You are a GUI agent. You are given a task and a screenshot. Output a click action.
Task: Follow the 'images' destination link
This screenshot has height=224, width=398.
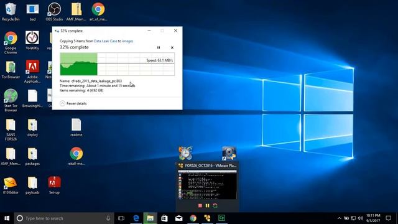click(127, 41)
